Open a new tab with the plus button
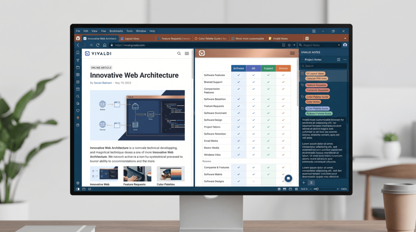The width and height of the screenshot is (416, 232). [307, 39]
